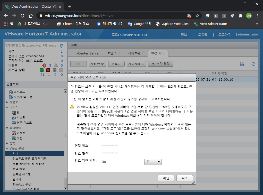Click 로그아웃 to log out
This screenshot has width=263, height=195.
coord(224,35)
